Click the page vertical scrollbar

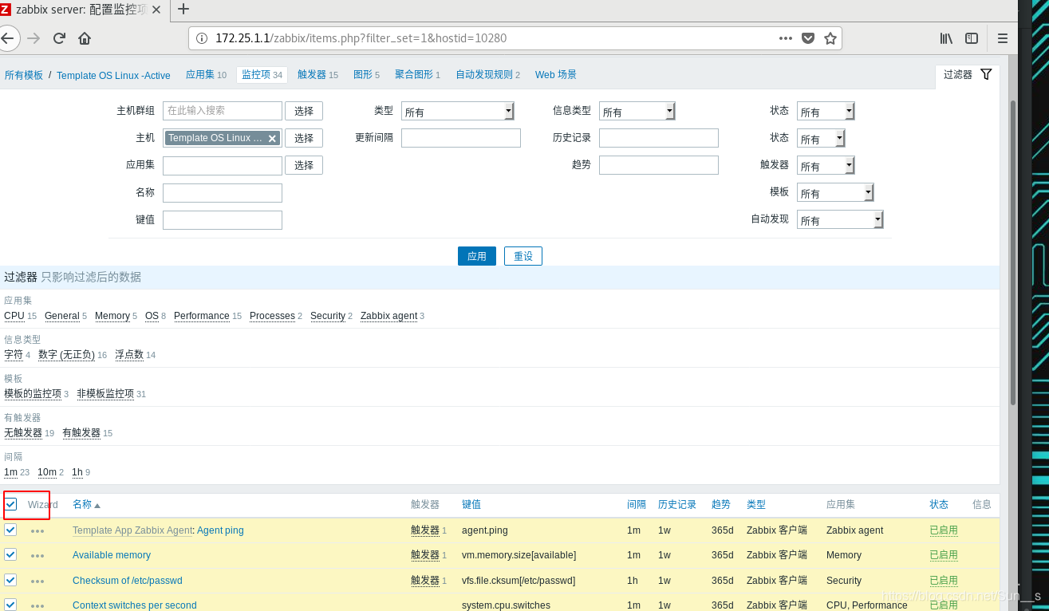point(1013,251)
